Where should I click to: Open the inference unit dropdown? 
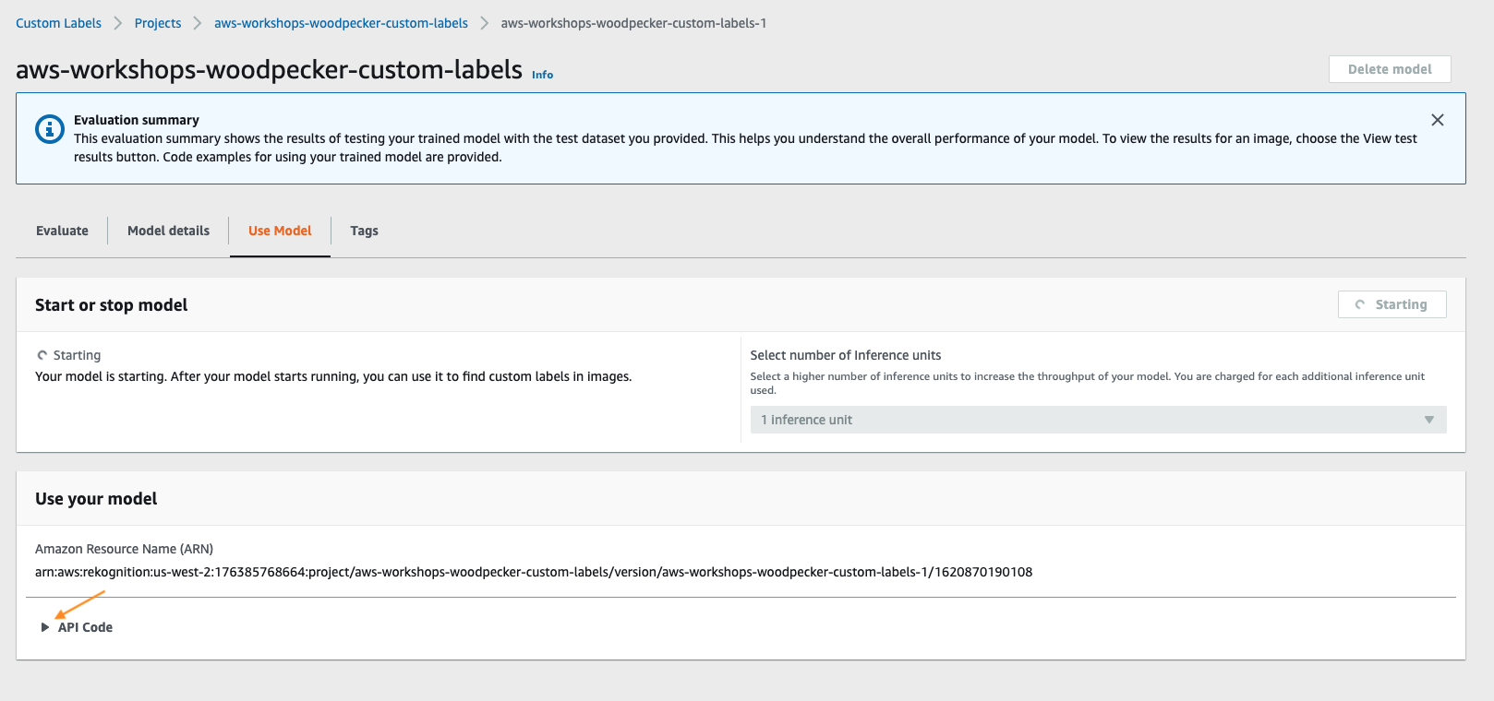coord(1098,420)
